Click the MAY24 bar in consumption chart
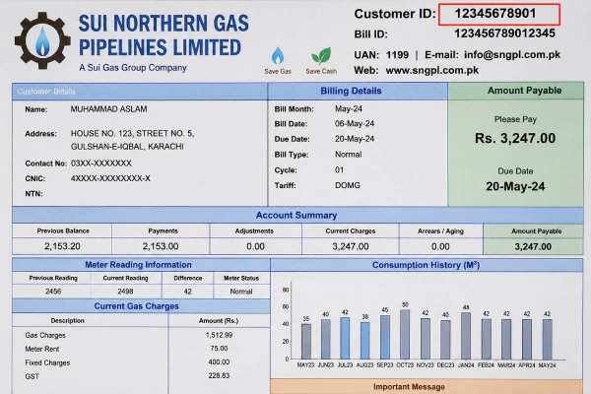Screen dimensions: 591x394 pos(548,339)
